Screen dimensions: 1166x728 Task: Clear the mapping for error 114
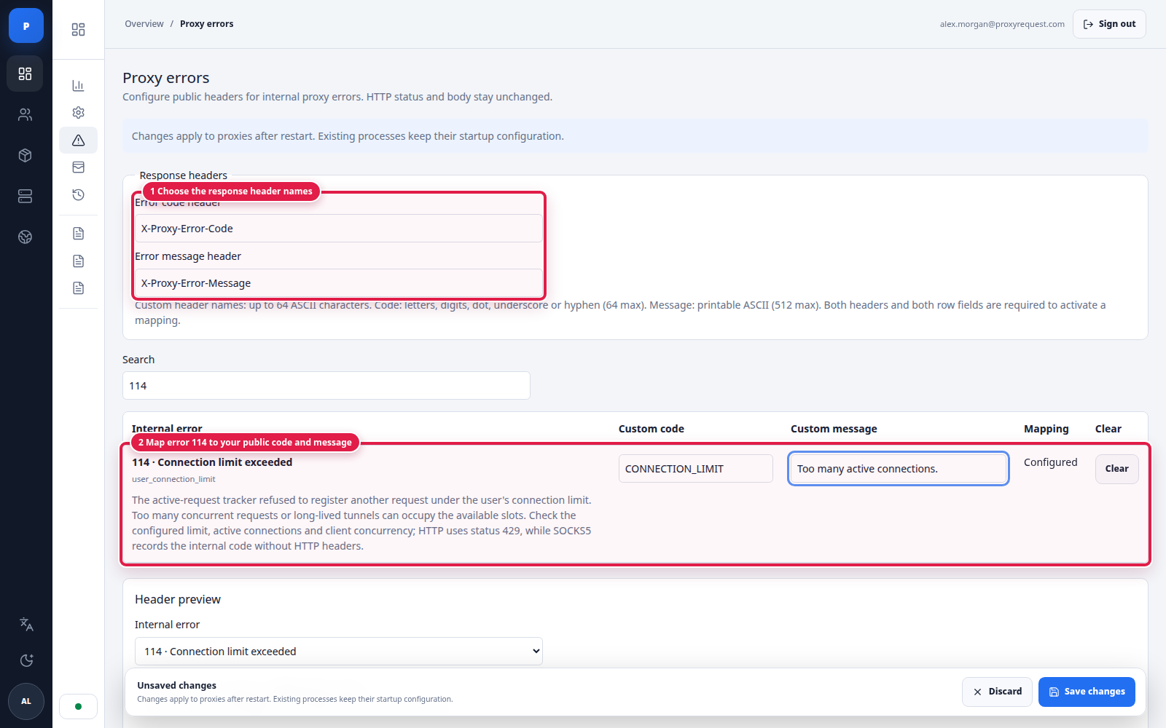point(1116,469)
